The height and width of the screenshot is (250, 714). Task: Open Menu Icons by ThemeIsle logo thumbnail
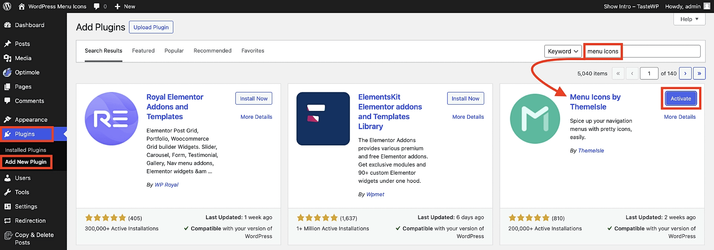click(x=535, y=119)
